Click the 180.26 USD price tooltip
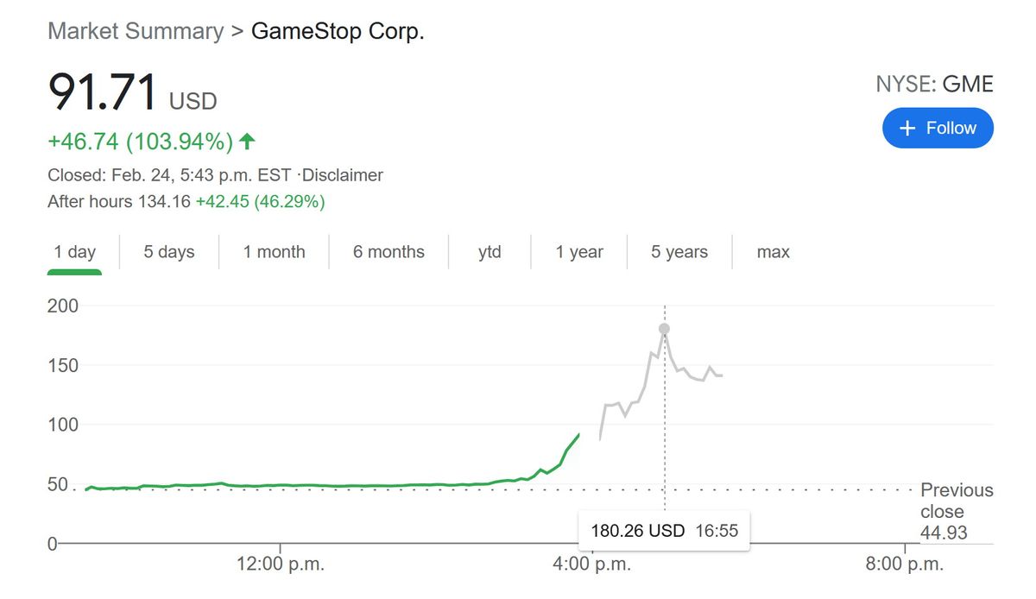This screenshot has width=1036, height=599. (x=663, y=530)
